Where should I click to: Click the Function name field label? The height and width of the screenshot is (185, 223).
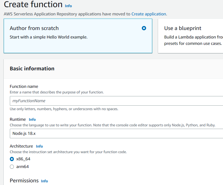(x=24, y=87)
